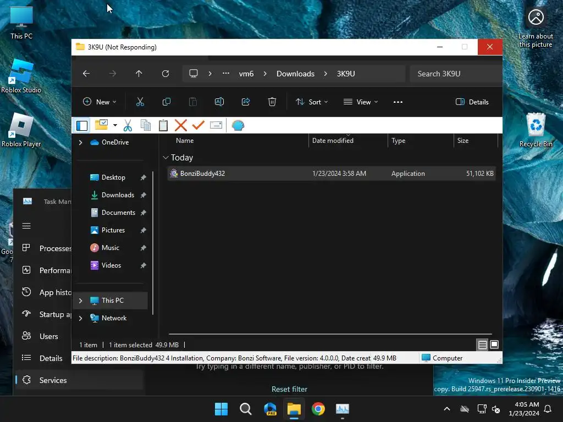Cut with the classic toolbar scissors
563x422 pixels.
point(128,125)
